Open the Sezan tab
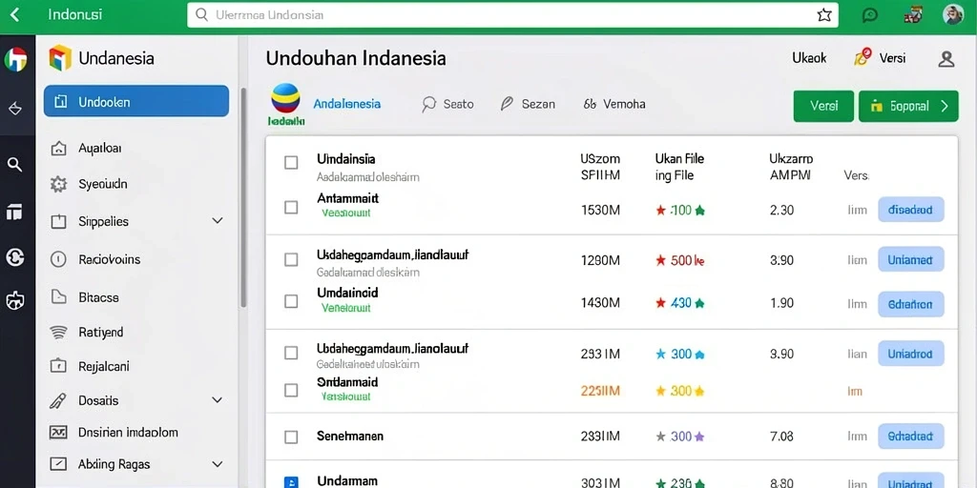 pos(528,104)
